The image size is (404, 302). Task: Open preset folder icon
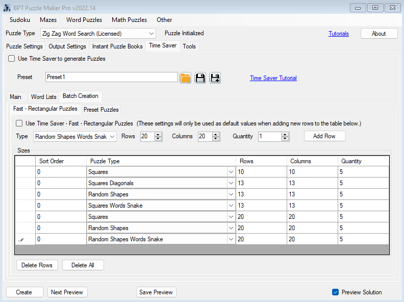[x=185, y=78]
